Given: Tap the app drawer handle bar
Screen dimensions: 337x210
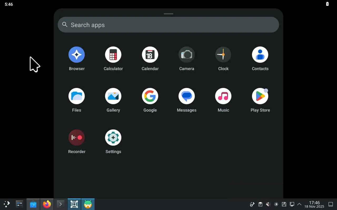Looking at the screenshot, I should point(168,14).
